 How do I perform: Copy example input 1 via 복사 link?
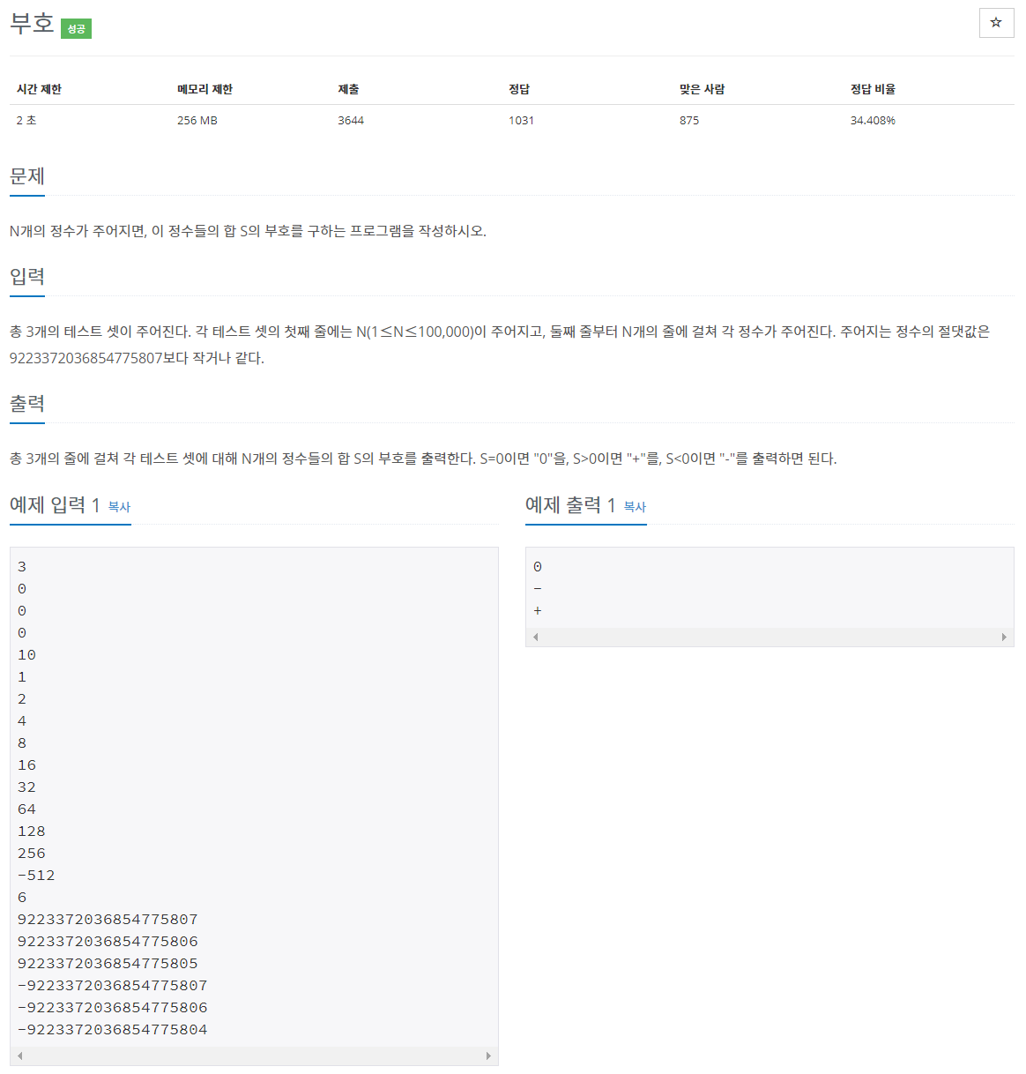[x=119, y=507]
